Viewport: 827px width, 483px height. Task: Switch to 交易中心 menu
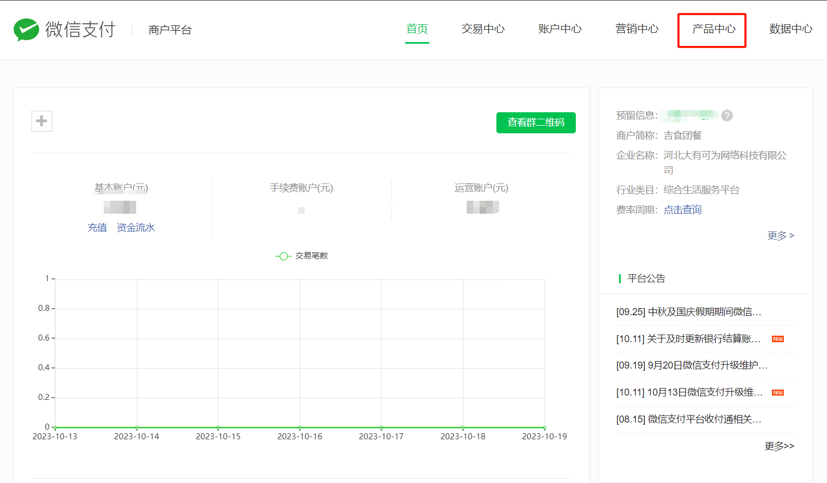point(483,29)
